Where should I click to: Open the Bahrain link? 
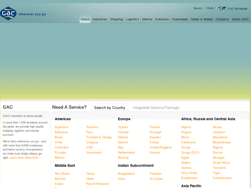tap(60, 179)
